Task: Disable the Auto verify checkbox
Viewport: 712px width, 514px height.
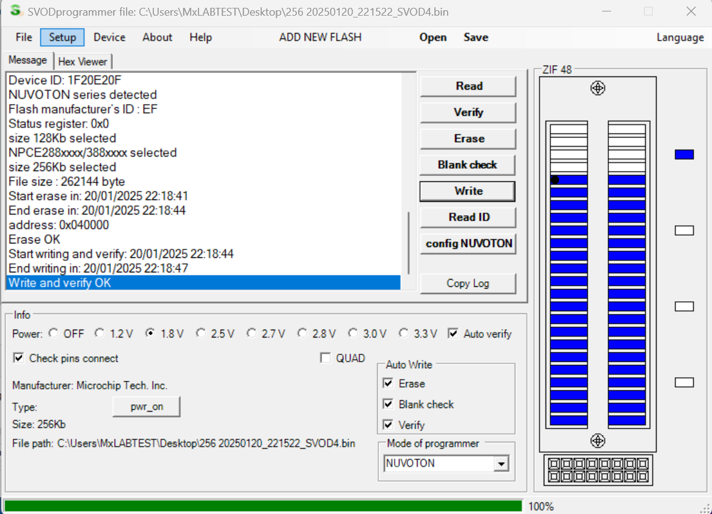Action: (x=453, y=333)
